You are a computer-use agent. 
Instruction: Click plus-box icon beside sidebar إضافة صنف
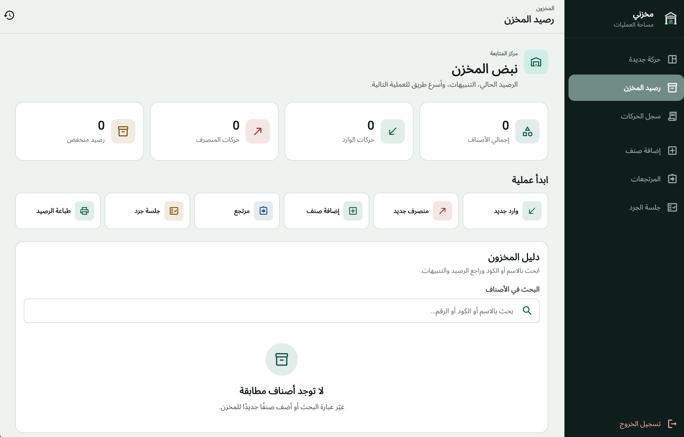tap(672, 151)
